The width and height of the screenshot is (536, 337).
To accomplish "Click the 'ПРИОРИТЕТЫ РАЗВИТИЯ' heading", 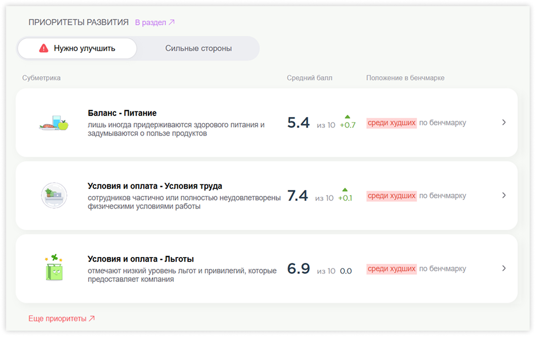I will click(78, 23).
